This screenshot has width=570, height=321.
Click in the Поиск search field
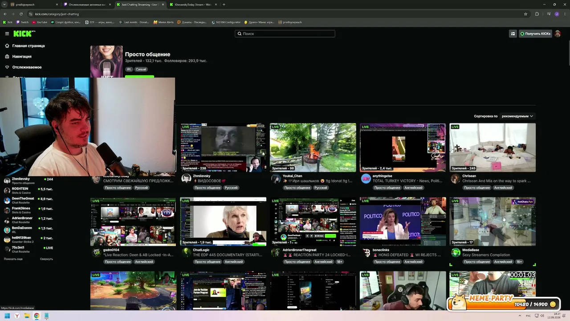point(285,33)
